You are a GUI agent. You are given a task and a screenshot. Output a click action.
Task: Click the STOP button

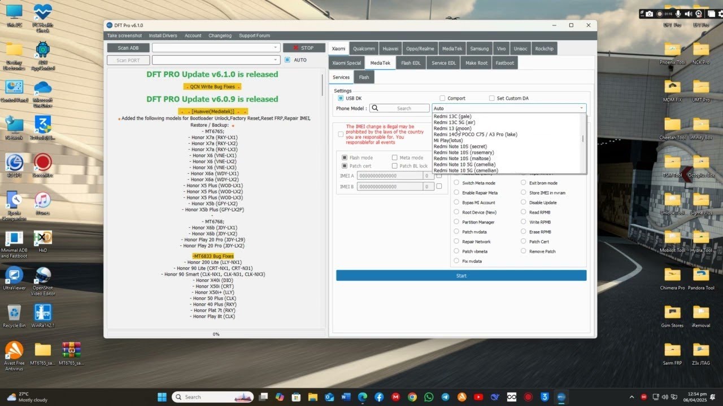click(x=304, y=48)
